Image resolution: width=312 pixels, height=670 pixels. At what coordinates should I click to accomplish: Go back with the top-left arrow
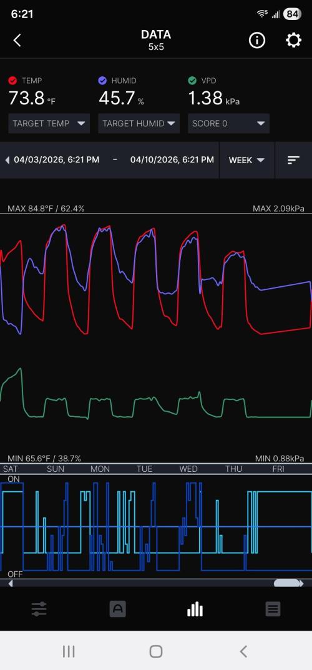tap(17, 41)
